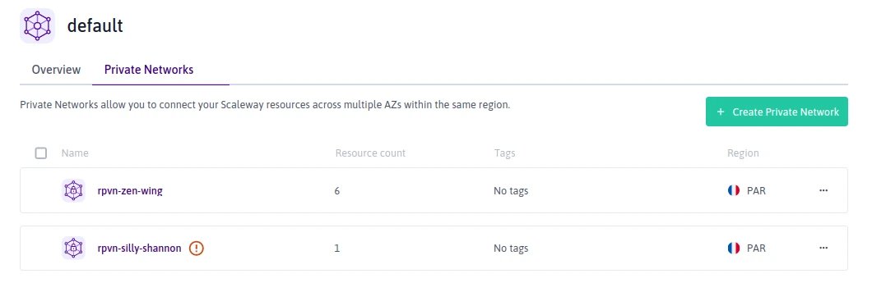The image size is (872, 301).
Task: Click the Create Private Network button
Action: 777,112
